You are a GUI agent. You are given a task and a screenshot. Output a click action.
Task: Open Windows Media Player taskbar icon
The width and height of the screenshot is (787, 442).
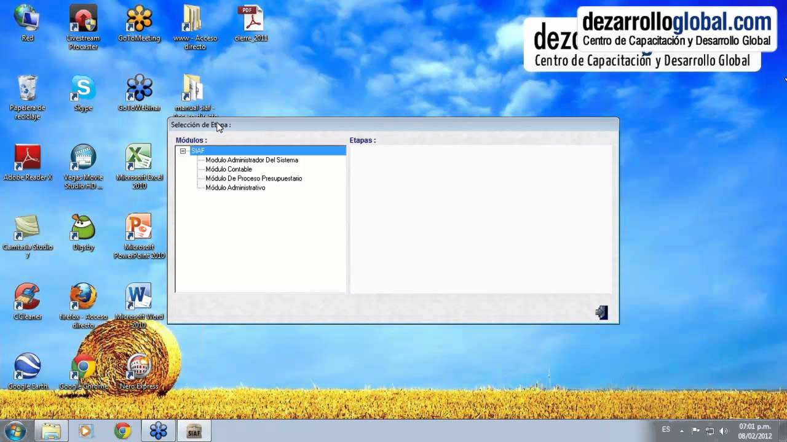click(85, 431)
